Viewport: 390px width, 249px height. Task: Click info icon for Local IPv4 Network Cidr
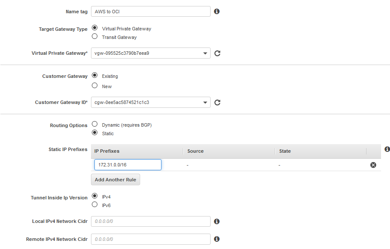pos(217,222)
